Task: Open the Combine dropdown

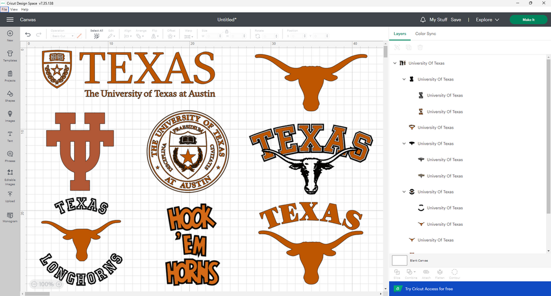Action: point(411,274)
